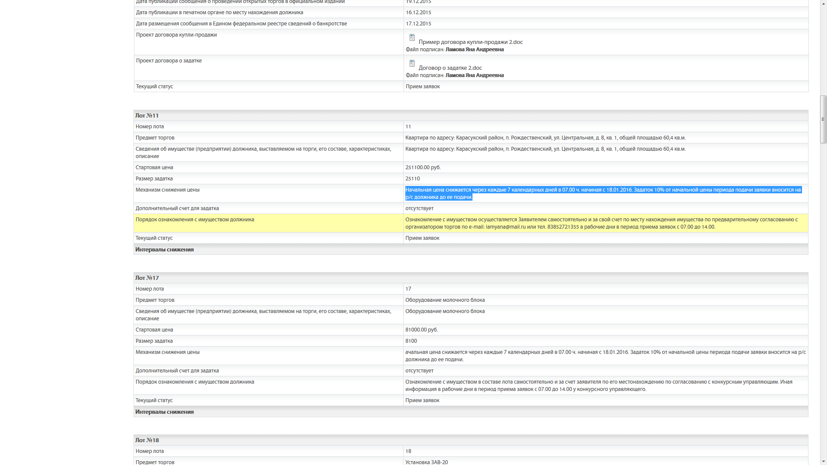Click the 25110 deposit amount in Лот №11
Screen dimensions: 827x465
412,179
